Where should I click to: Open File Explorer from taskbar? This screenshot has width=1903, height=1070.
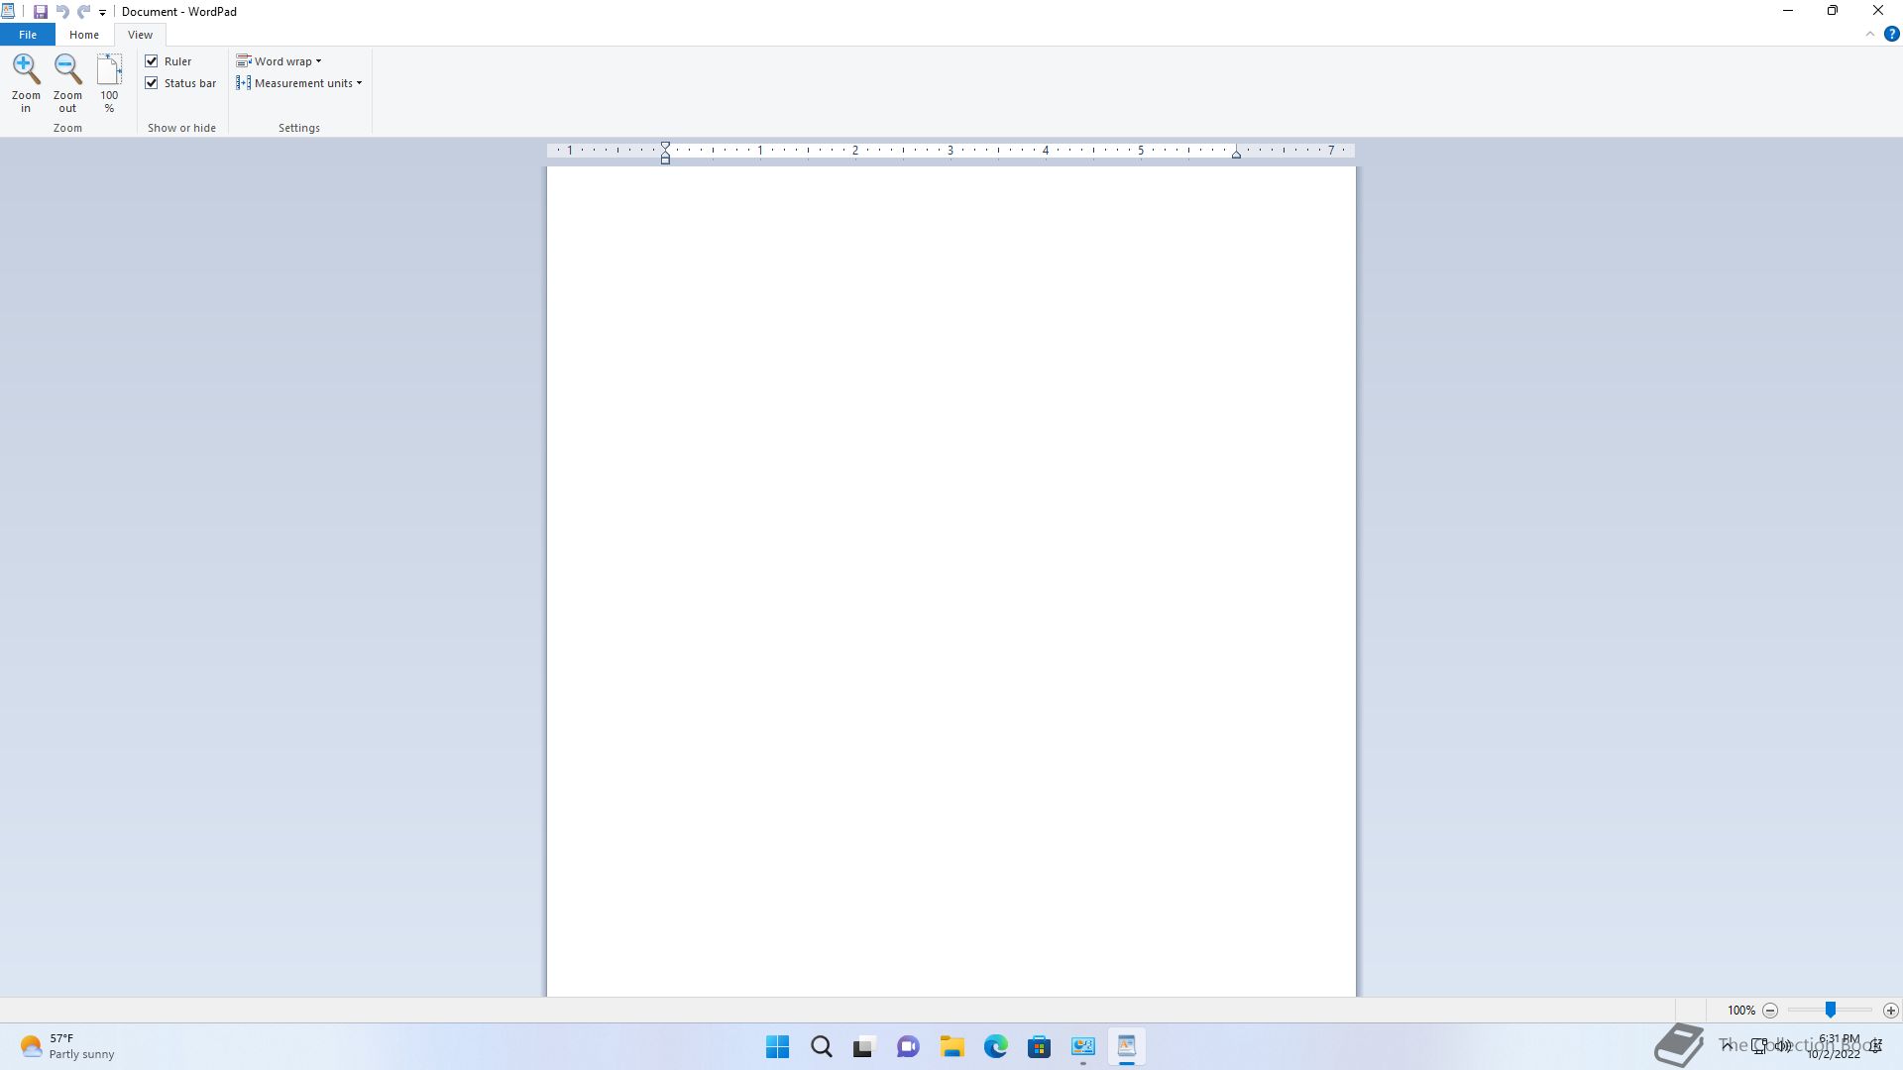pos(952,1046)
